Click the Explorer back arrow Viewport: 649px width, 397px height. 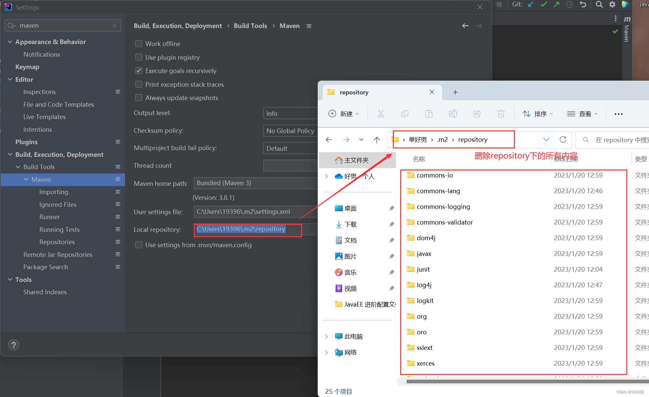pyautogui.click(x=329, y=140)
